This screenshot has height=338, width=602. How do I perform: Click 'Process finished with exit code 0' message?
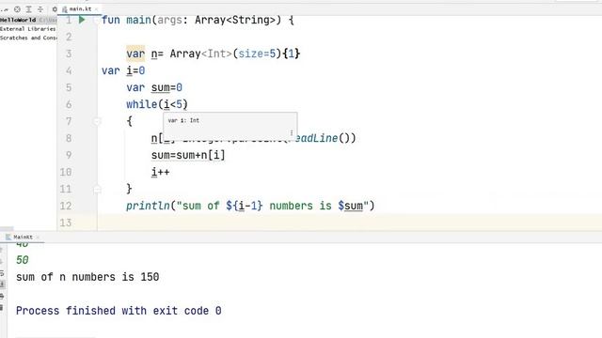(119, 311)
